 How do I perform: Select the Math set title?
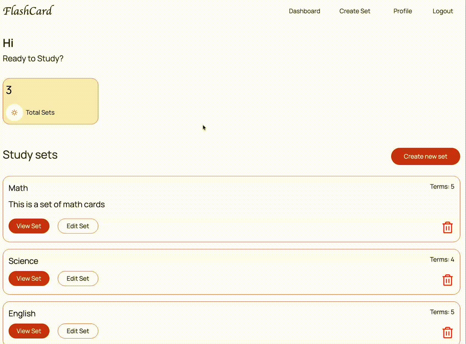(18, 188)
